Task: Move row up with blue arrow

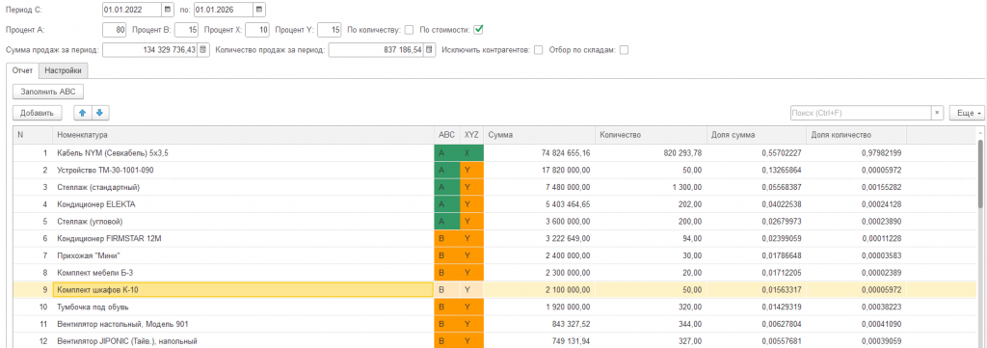Action: click(83, 113)
